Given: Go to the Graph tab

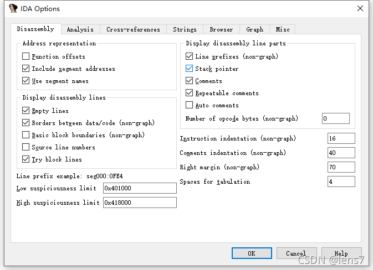Looking at the screenshot, I should pos(254,29).
